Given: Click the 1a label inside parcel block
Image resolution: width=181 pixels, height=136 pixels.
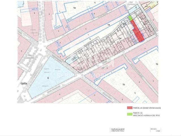Looking at the screenshot, I should click(x=120, y=38).
